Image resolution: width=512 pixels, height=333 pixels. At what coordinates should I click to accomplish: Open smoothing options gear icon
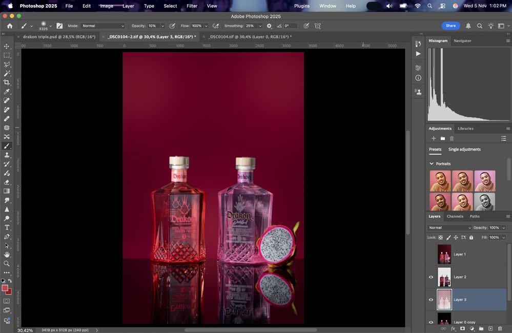(269, 26)
